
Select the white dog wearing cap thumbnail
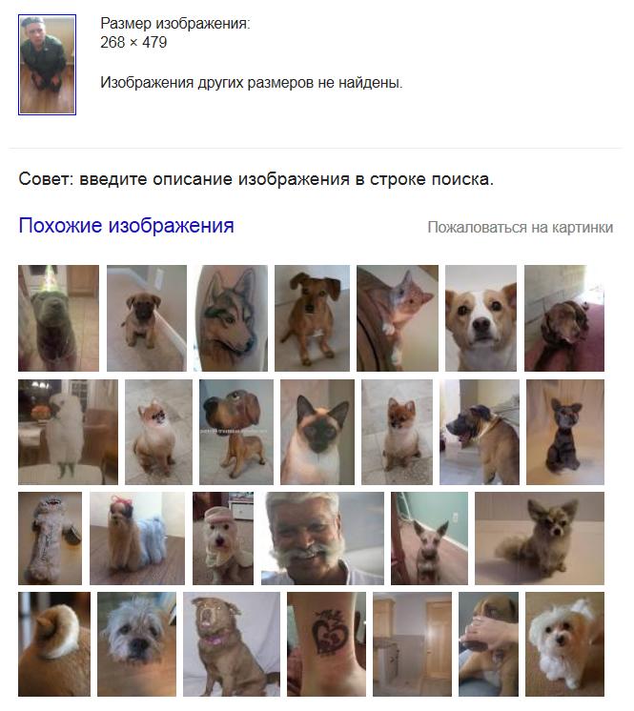(223, 538)
